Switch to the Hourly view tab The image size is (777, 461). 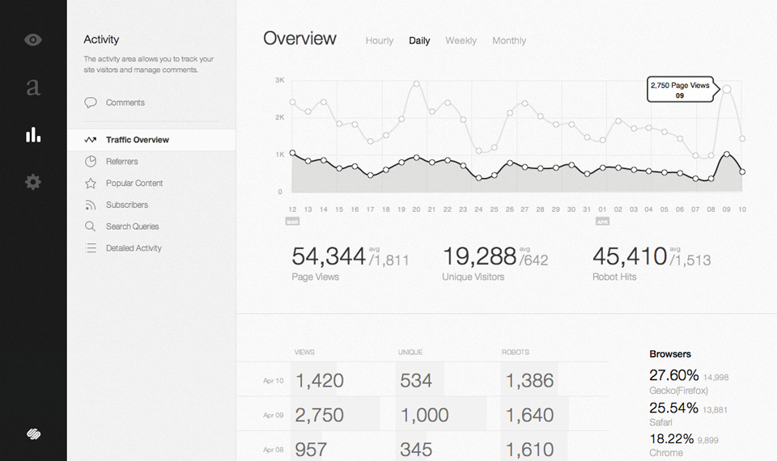tap(379, 40)
